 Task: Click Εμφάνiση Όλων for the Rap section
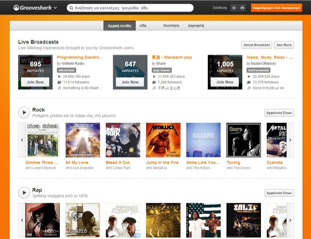[x=279, y=193]
